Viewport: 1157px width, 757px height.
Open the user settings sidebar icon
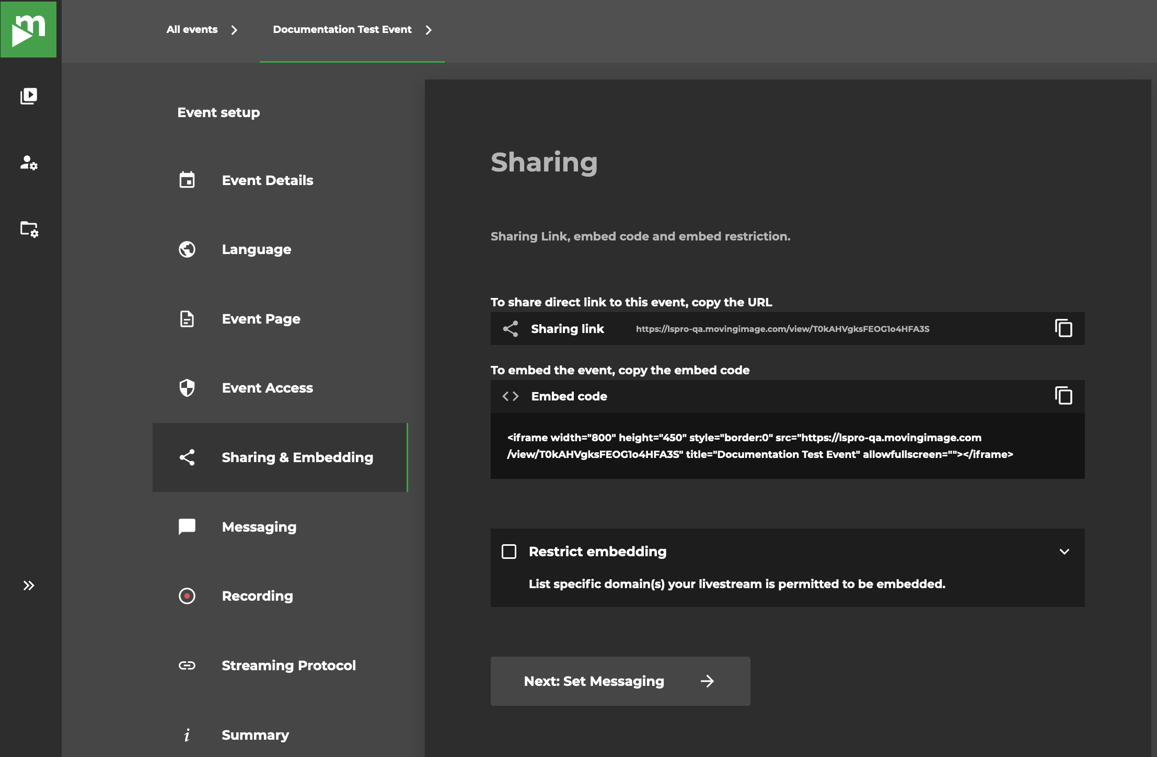click(29, 163)
